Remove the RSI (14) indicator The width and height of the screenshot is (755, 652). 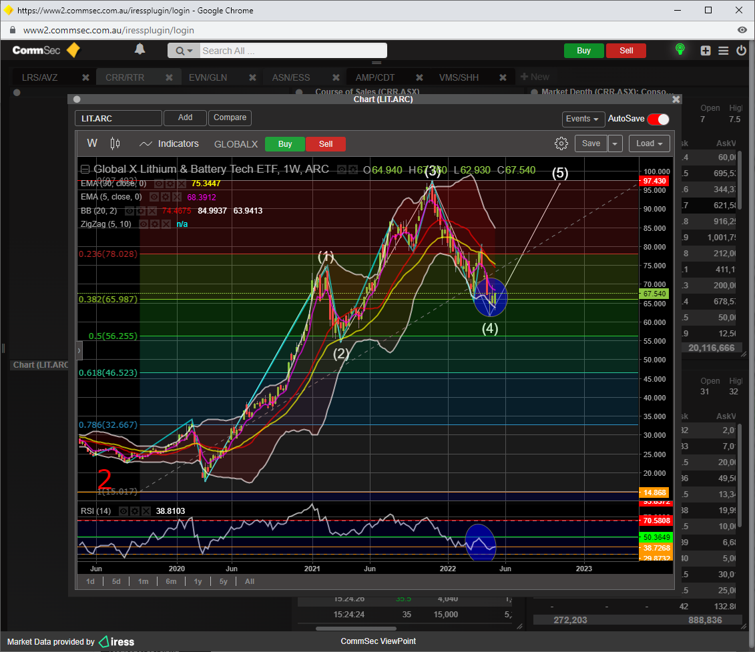pos(146,511)
